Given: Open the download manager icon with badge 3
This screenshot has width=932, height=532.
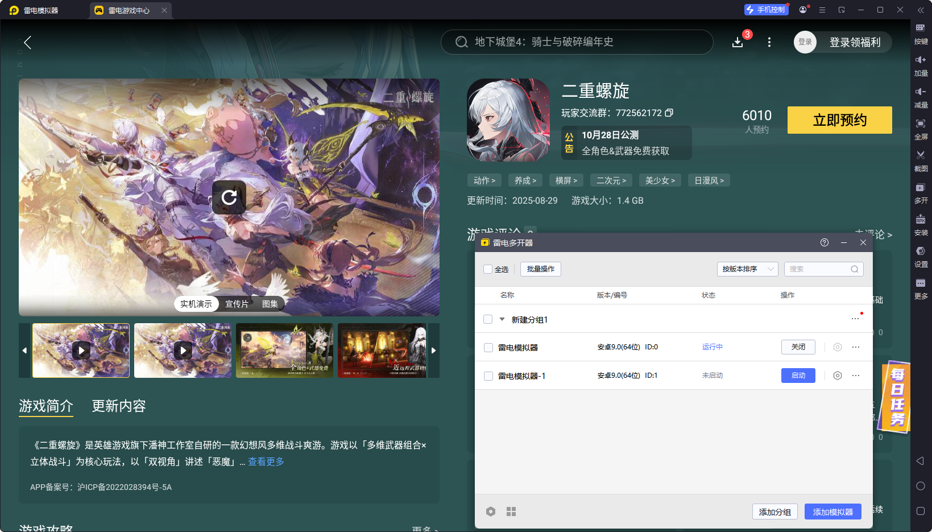Looking at the screenshot, I should coord(738,42).
